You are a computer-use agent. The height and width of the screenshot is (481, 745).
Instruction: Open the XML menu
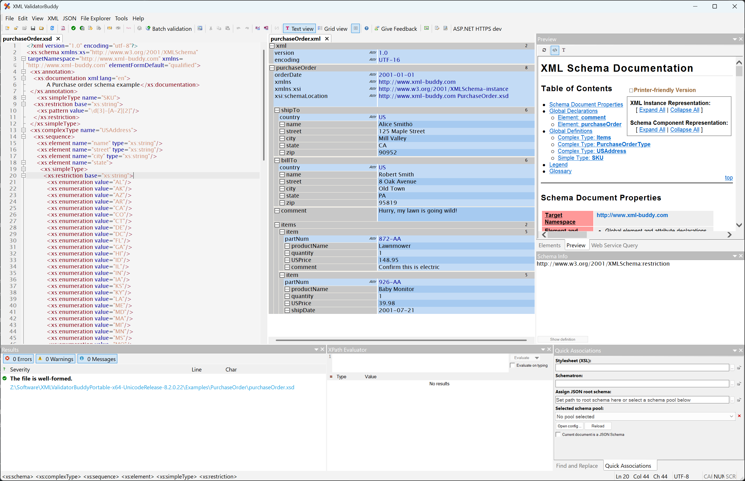[x=53, y=18]
